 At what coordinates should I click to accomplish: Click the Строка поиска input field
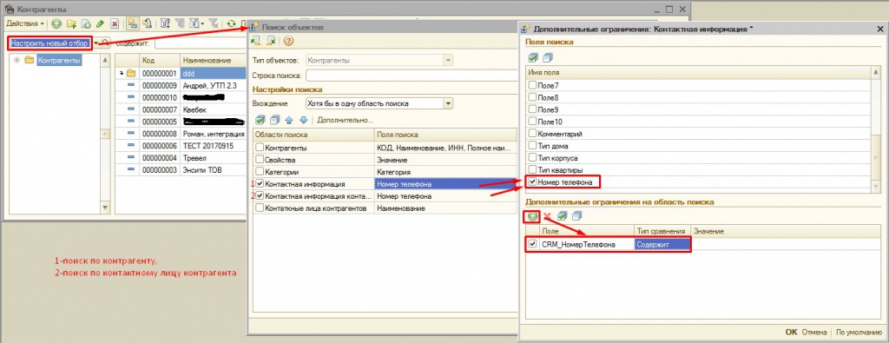pyautogui.click(x=412, y=76)
